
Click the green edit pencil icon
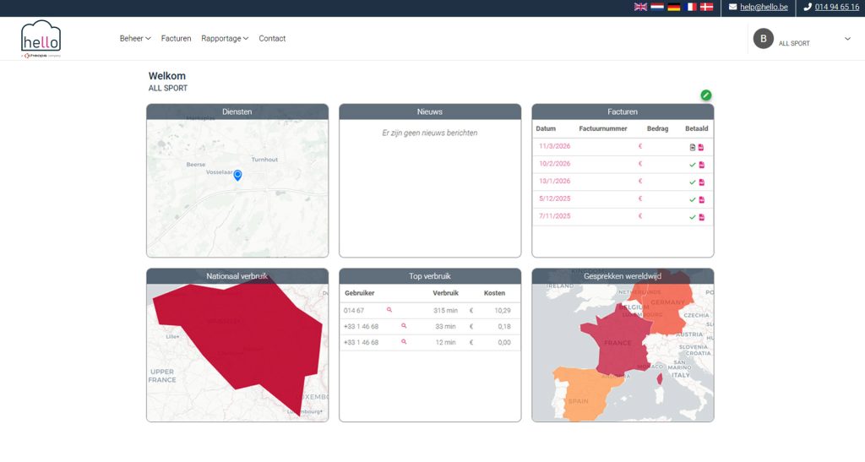click(705, 95)
